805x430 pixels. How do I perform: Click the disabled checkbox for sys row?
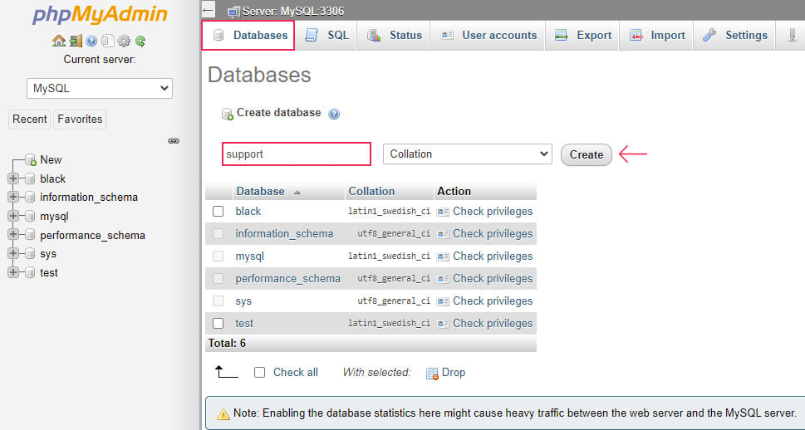(x=218, y=301)
